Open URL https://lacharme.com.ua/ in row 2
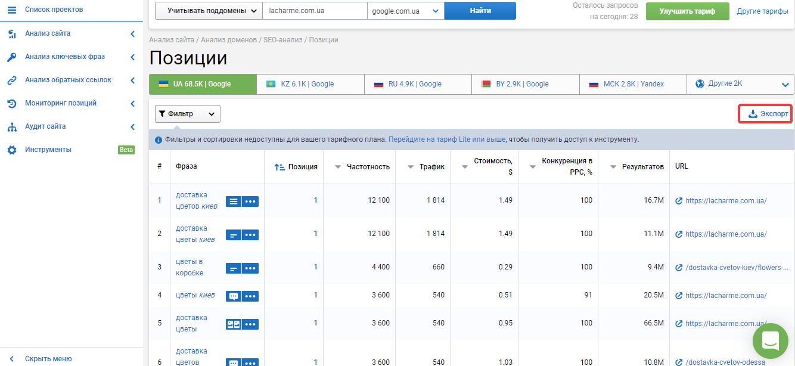The image size is (795, 366). click(x=726, y=234)
